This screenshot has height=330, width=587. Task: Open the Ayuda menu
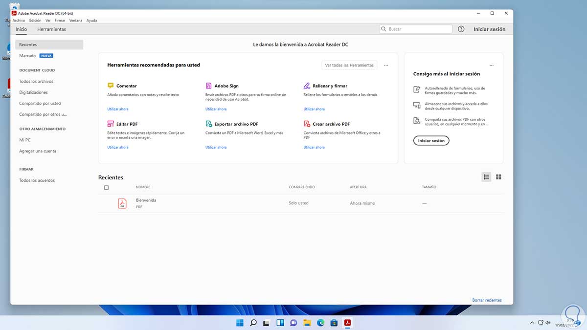pyautogui.click(x=92, y=21)
